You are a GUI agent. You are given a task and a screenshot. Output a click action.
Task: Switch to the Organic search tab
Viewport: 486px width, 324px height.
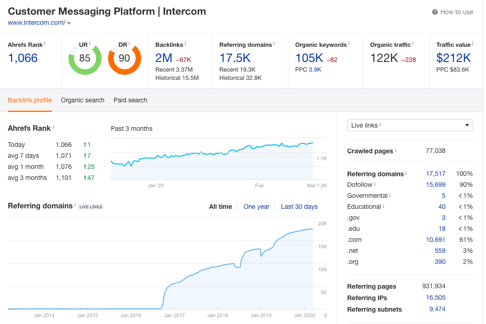(82, 100)
